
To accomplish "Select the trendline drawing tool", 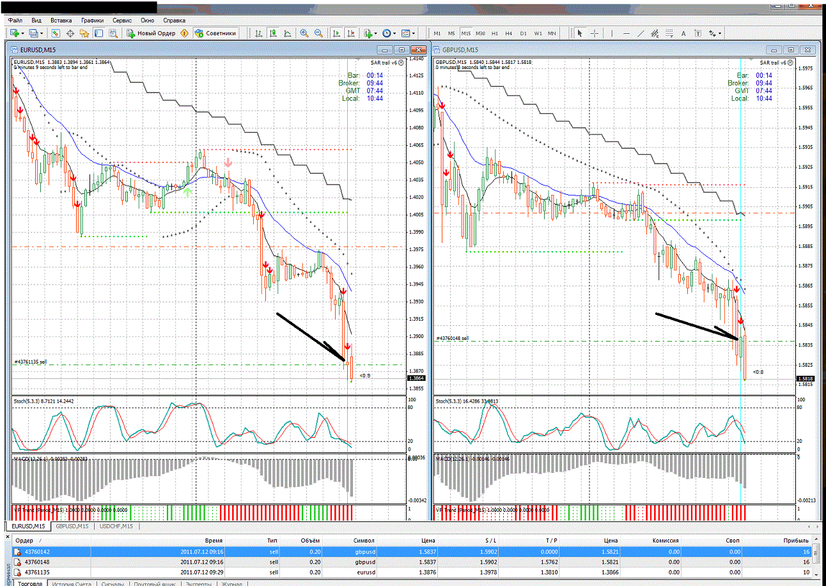I will [x=641, y=33].
